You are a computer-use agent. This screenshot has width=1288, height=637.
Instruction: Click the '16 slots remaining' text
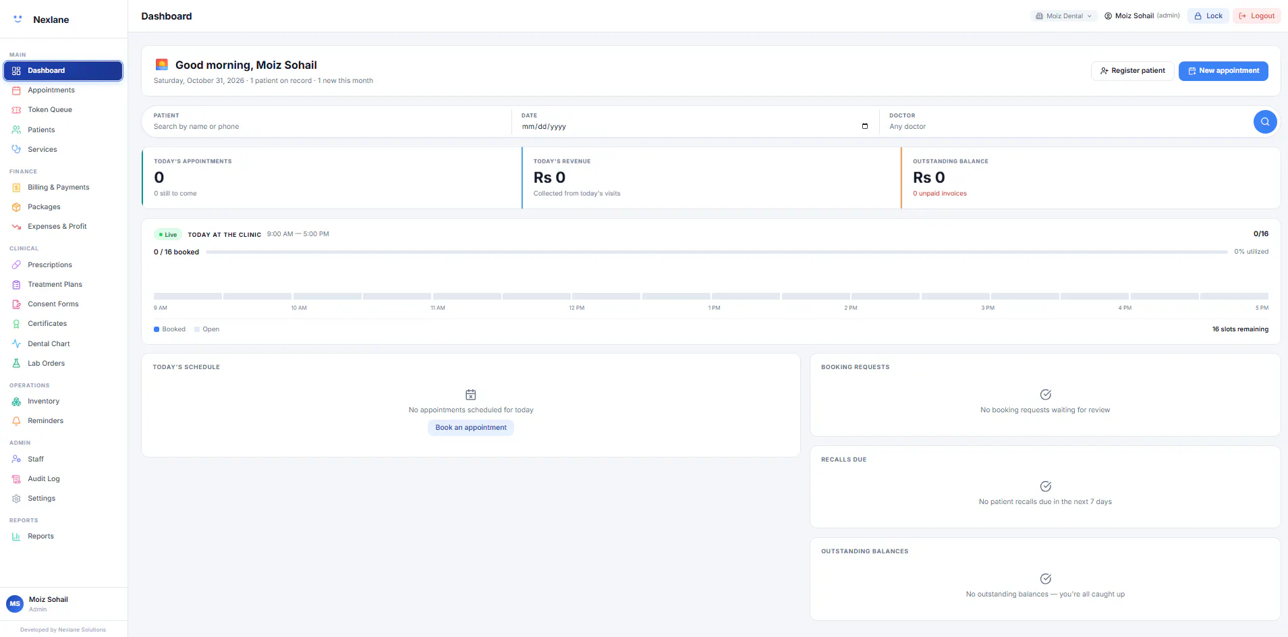coord(1240,329)
